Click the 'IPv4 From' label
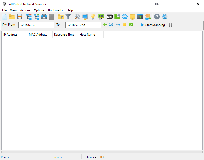The height and width of the screenshot is (160, 204). [x=8, y=25]
